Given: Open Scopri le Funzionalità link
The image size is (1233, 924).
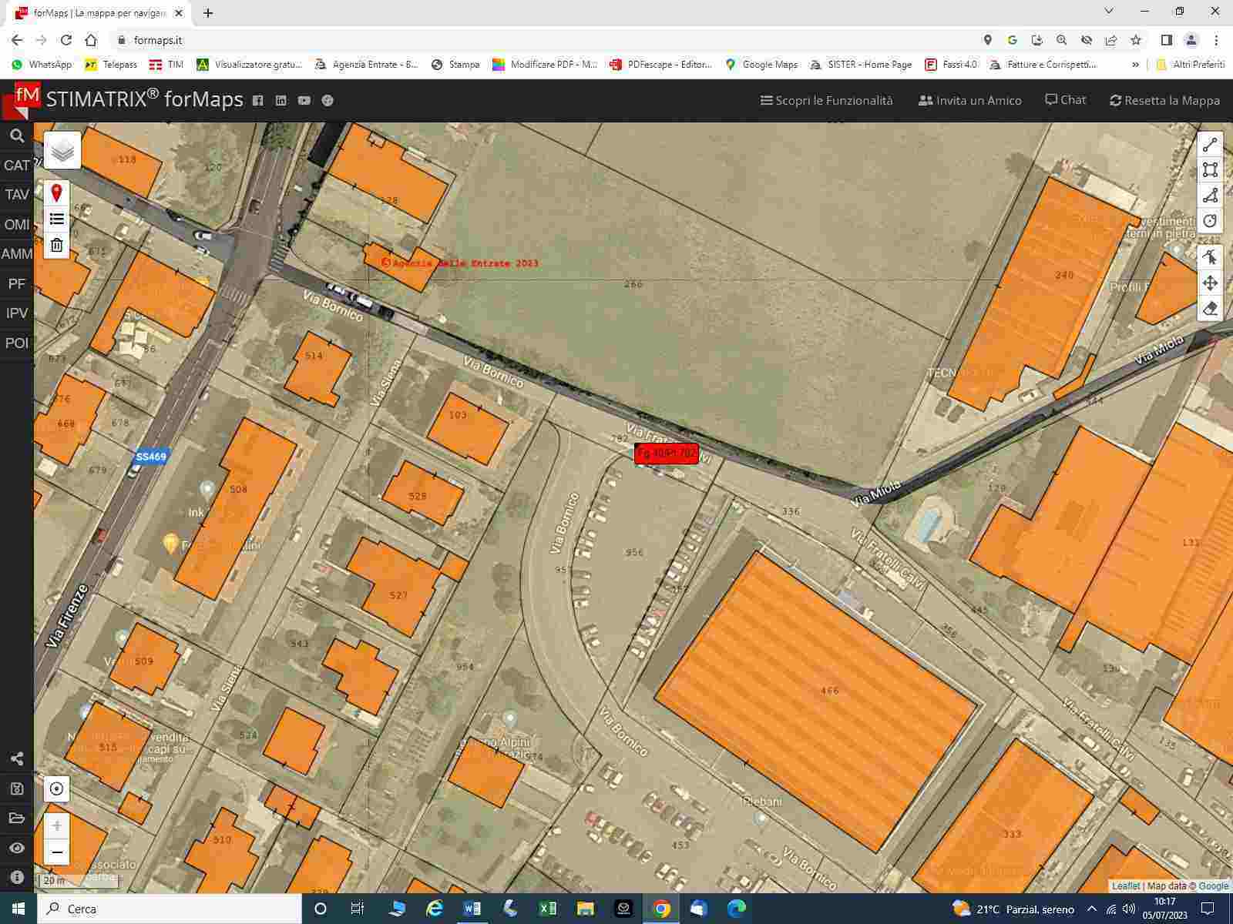Looking at the screenshot, I should point(826,100).
